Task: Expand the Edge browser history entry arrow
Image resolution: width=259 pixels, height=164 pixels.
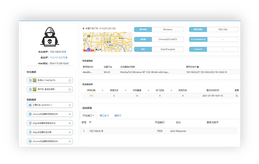Action: (69, 132)
